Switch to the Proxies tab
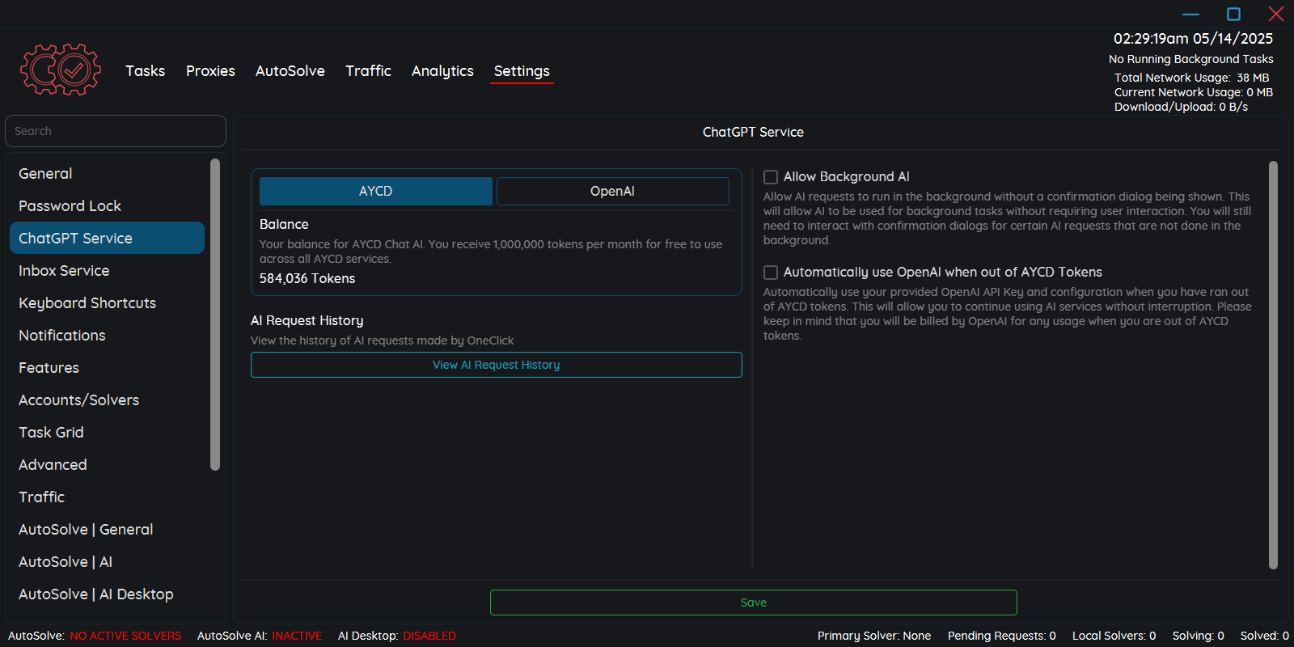1294x647 pixels. [x=210, y=71]
